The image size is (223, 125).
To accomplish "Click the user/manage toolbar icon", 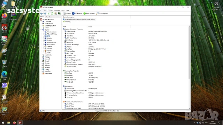I will 56,14.
